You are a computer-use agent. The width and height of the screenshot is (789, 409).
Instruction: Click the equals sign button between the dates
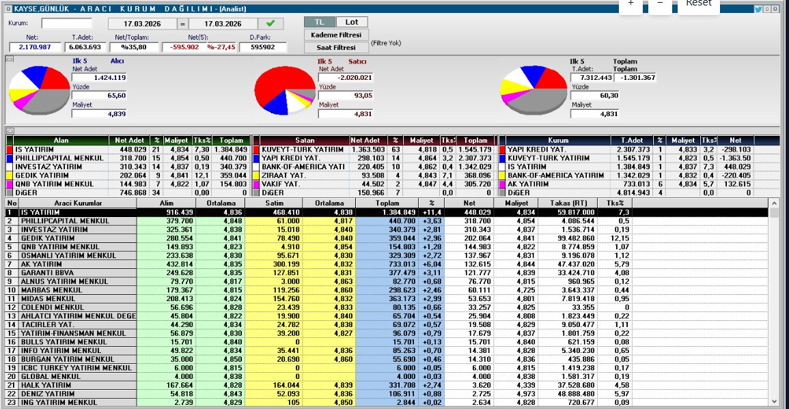click(182, 24)
